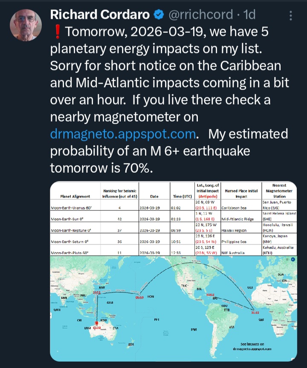Click the 01:02 Caribbean impact marker
The height and width of the screenshot is (368, 307).
pos(210,295)
